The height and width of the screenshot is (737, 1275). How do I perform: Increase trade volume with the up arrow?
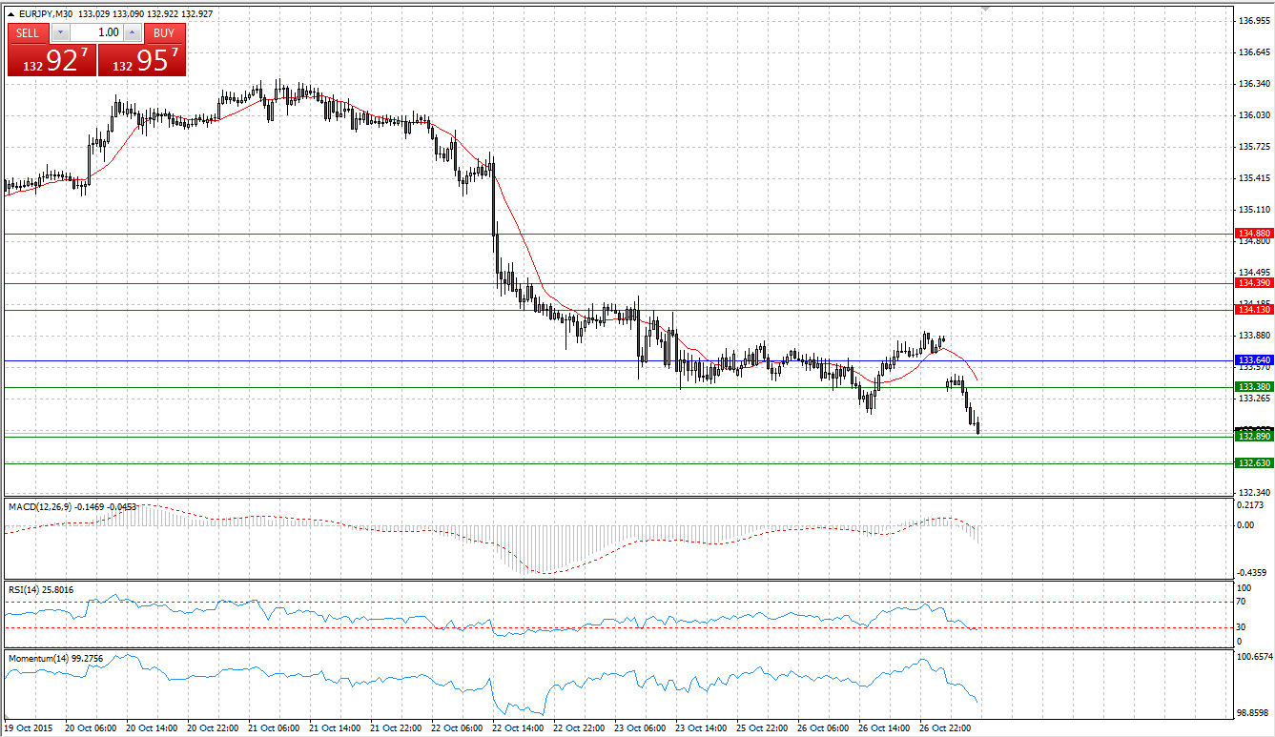(x=133, y=32)
